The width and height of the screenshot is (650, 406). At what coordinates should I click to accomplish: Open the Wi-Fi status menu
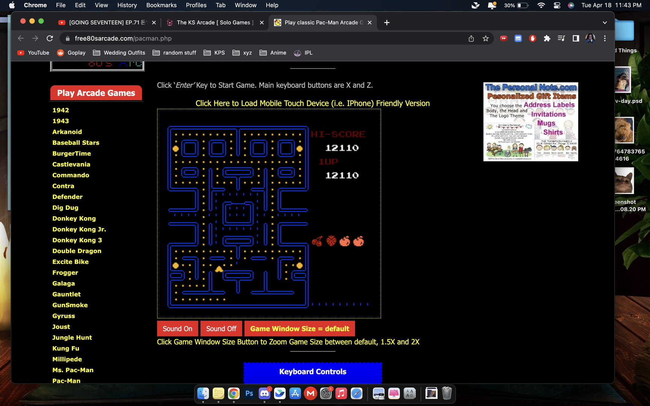(x=541, y=5)
